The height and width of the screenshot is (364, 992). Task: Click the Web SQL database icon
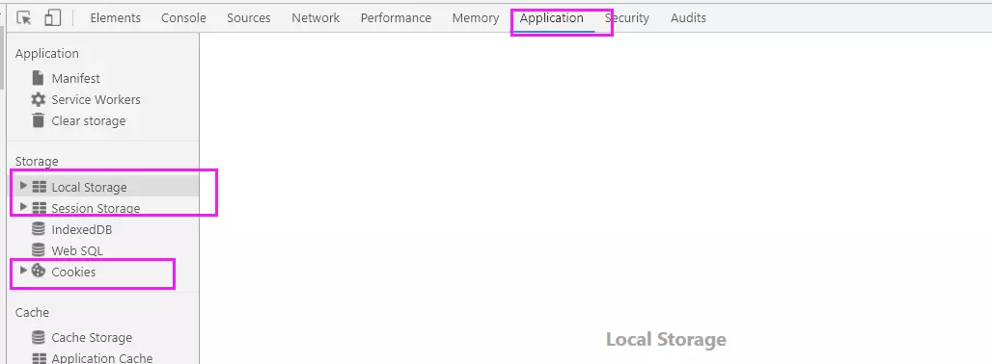click(x=39, y=250)
